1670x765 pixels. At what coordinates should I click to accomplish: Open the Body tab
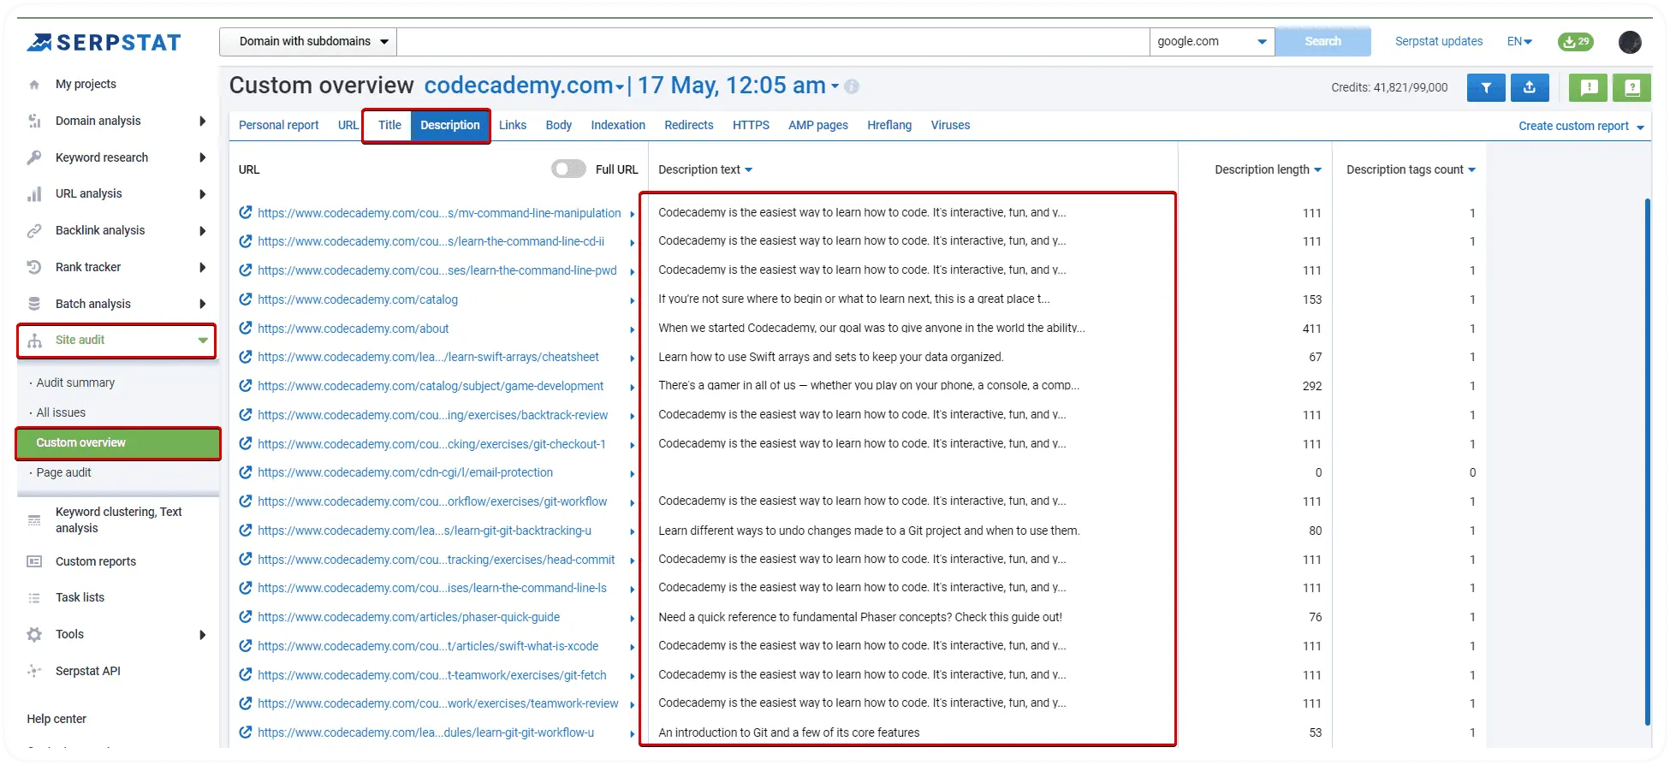558,125
